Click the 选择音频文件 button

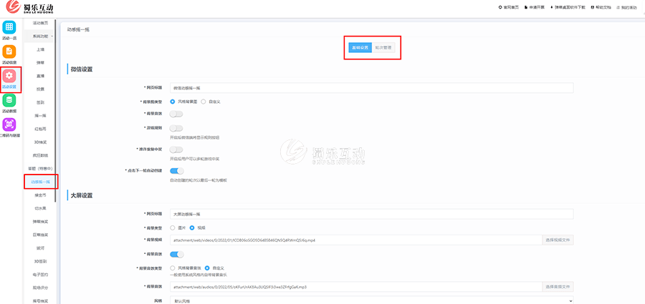click(558, 286)
